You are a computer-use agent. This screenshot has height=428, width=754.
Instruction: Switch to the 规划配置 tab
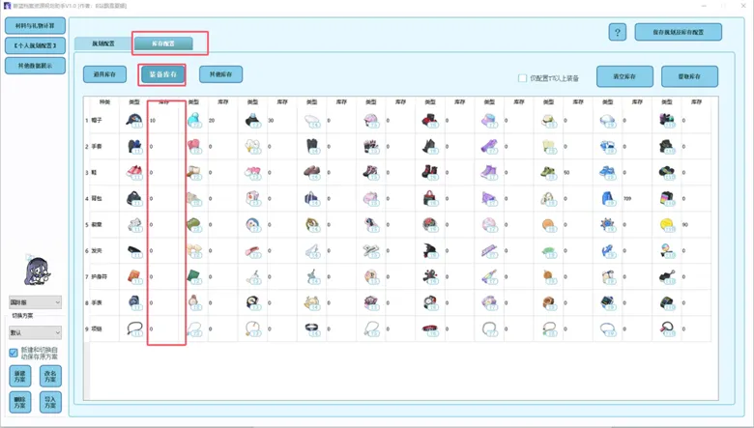(x=102, y=43)
